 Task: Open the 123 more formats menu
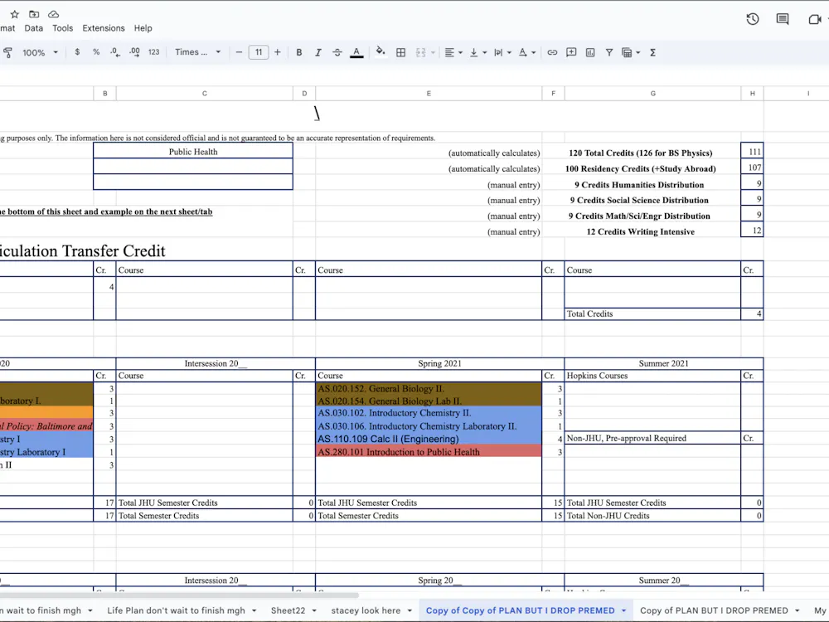(x=154, y=52)
